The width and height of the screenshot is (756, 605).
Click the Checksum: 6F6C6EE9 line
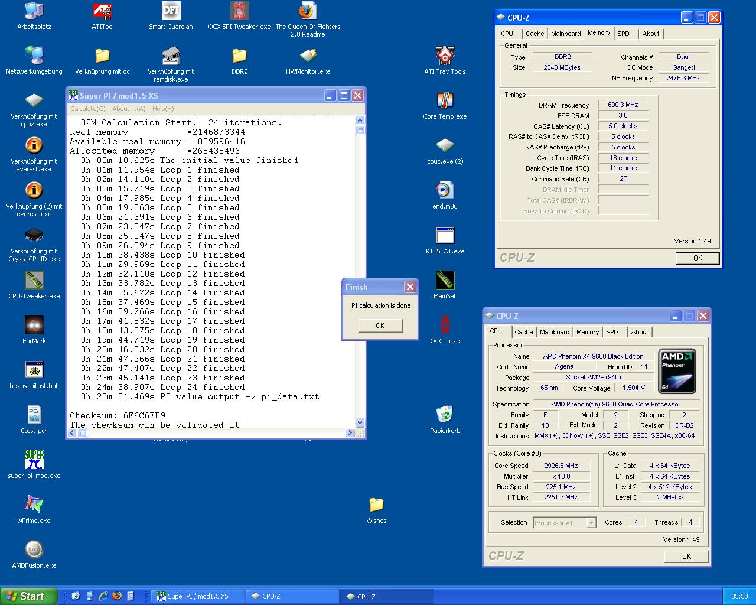click(118, 415)
